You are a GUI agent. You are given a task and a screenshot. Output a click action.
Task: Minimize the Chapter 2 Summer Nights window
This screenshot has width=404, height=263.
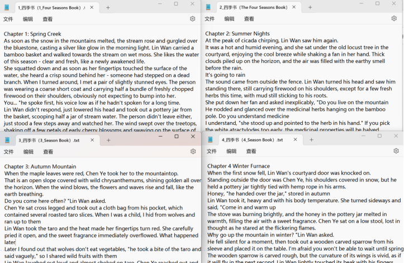(361, 3)
